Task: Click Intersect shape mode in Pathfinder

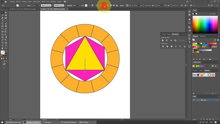Action: pyautogui.click(x=171, y=41)
